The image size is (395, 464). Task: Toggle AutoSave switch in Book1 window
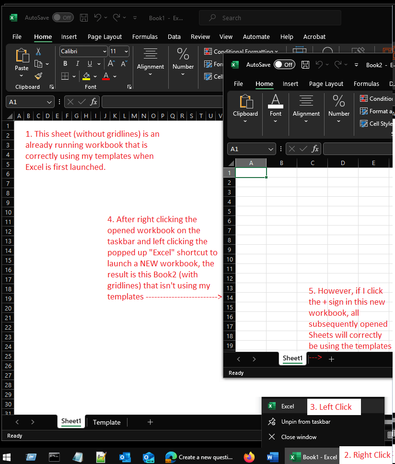(63, 17)
